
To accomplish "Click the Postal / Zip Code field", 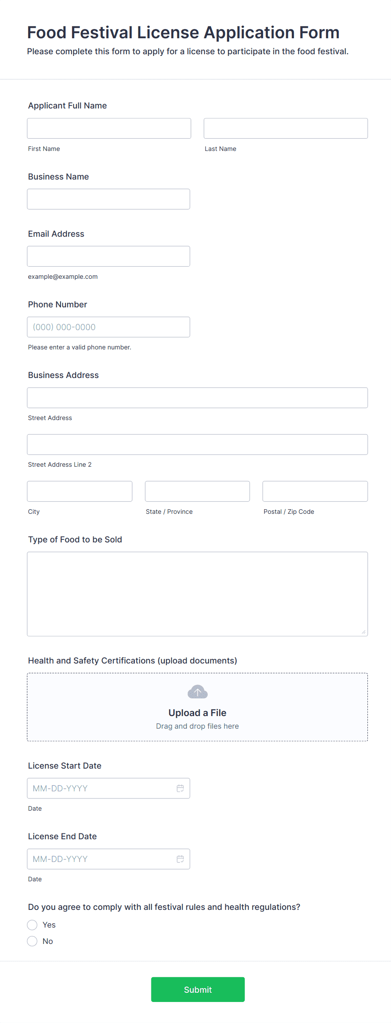I will pyautogui.click(x=314, y=491).
